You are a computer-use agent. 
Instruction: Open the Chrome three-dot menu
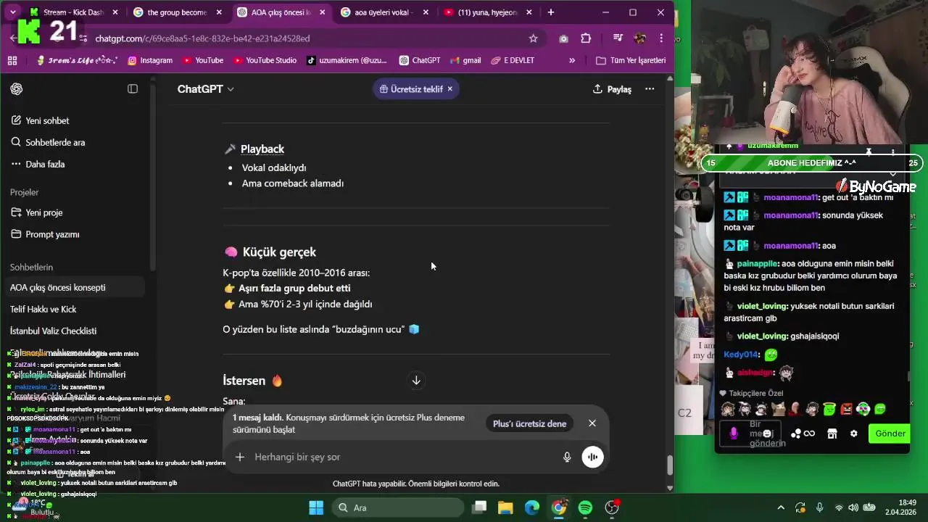661,38
